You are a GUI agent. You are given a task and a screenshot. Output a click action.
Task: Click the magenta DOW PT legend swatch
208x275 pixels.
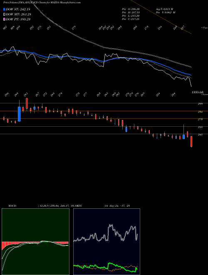click(x=4, y=19)
